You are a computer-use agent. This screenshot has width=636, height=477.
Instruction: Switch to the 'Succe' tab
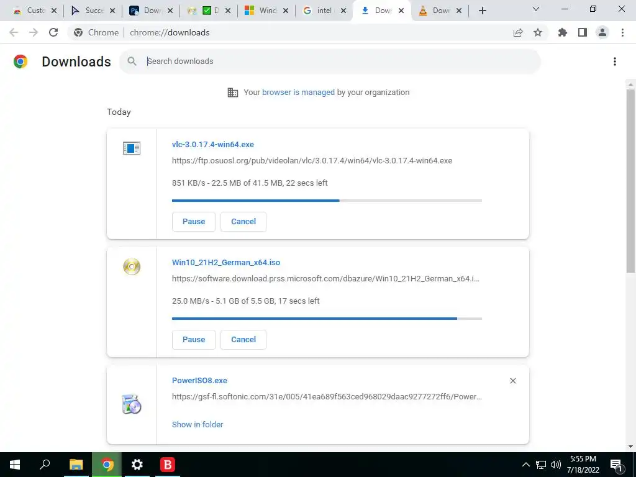[x=93, y=11]
